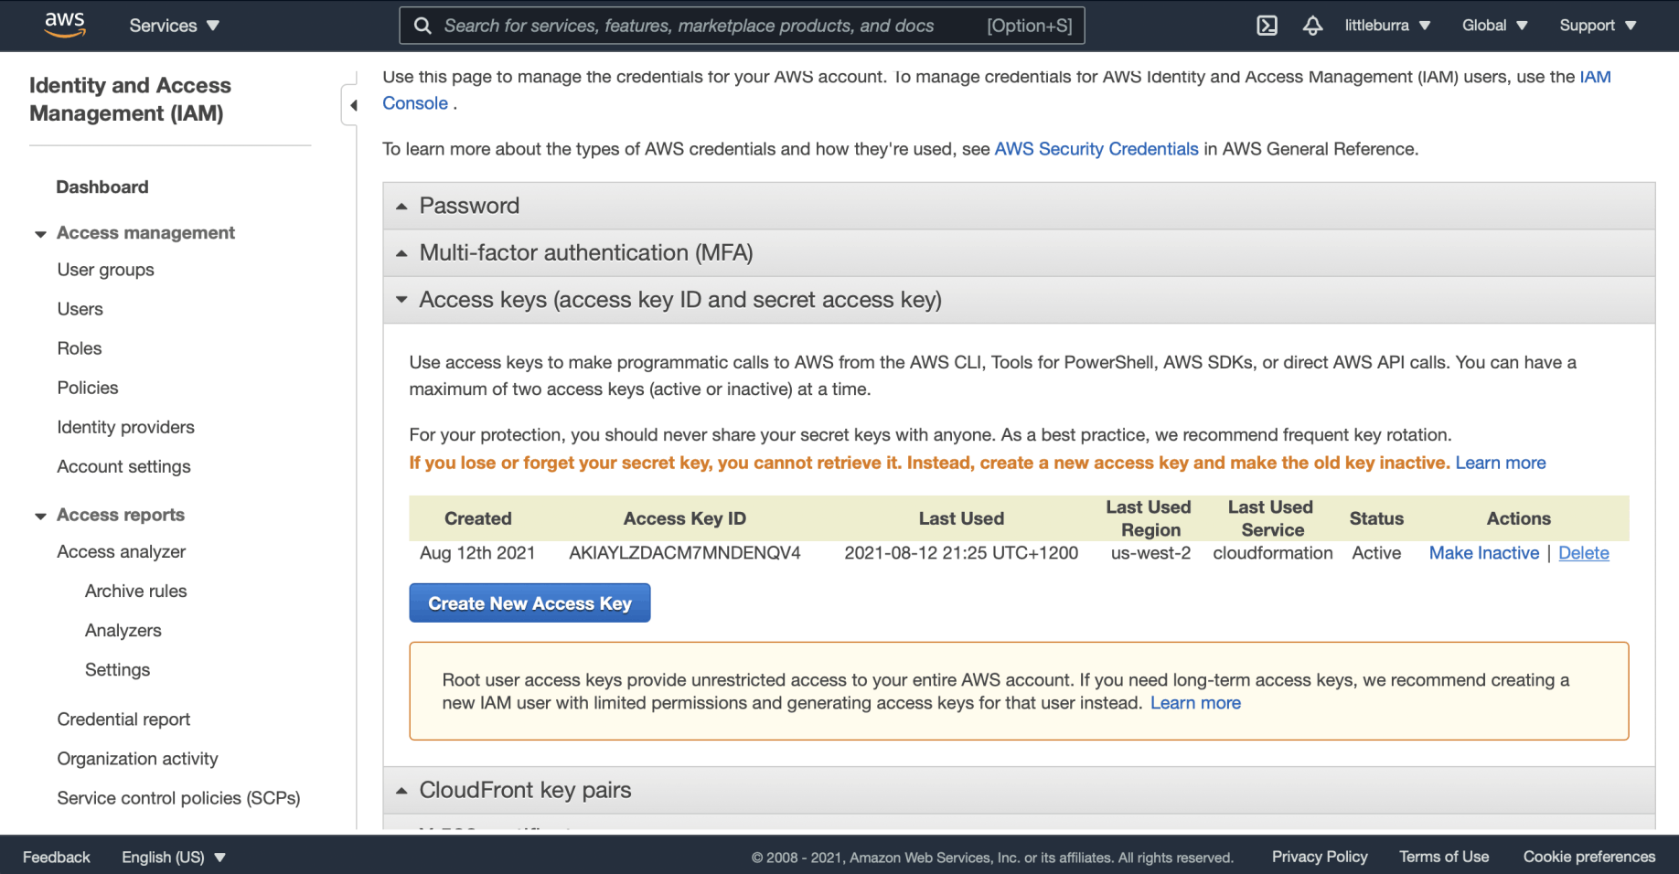This screenshot has width=1679, height=874.
Task: Expand the Password section
Action: [x=469, y=206]
